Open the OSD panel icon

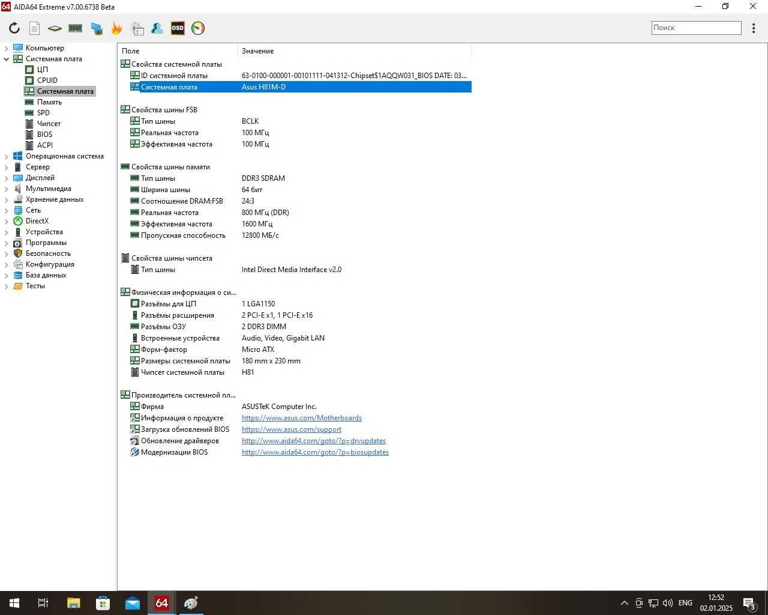click(x=178, y=28)
